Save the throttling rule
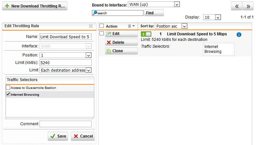 tap(58, 136)
